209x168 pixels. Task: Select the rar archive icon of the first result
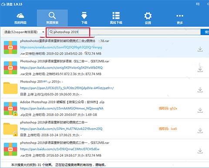click(x=10, y=47)
